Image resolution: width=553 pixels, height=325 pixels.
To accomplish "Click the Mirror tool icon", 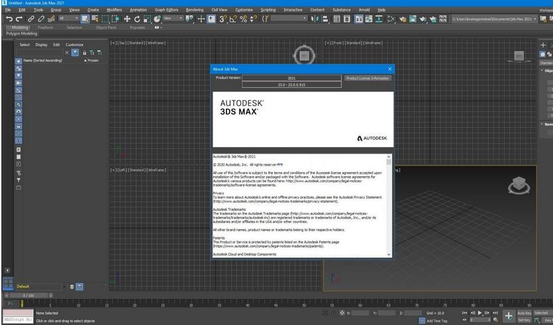I will point(315,19).
